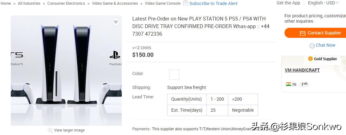Click the India flag icon
This screenshot has width=346, height=135.
click(x=289, y=84)
